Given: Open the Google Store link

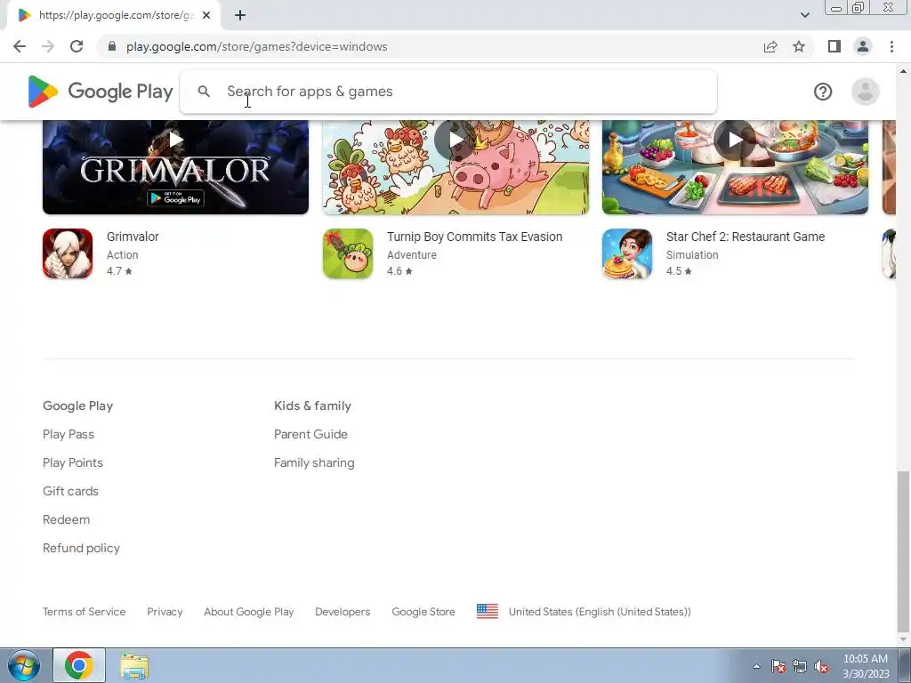Looking at the screenshot, I should click(423, 612).
